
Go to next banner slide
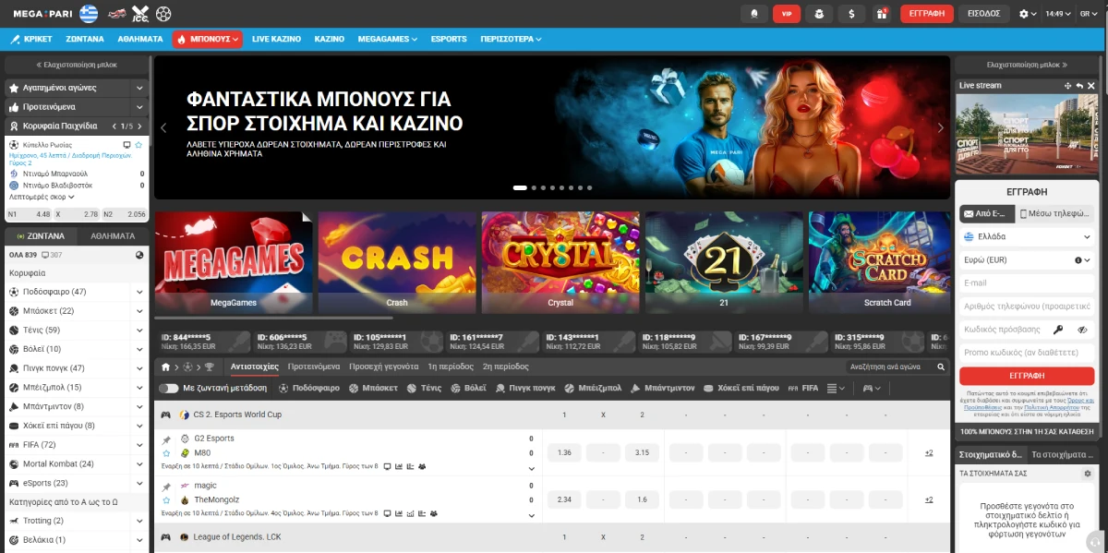pos(941,127)
